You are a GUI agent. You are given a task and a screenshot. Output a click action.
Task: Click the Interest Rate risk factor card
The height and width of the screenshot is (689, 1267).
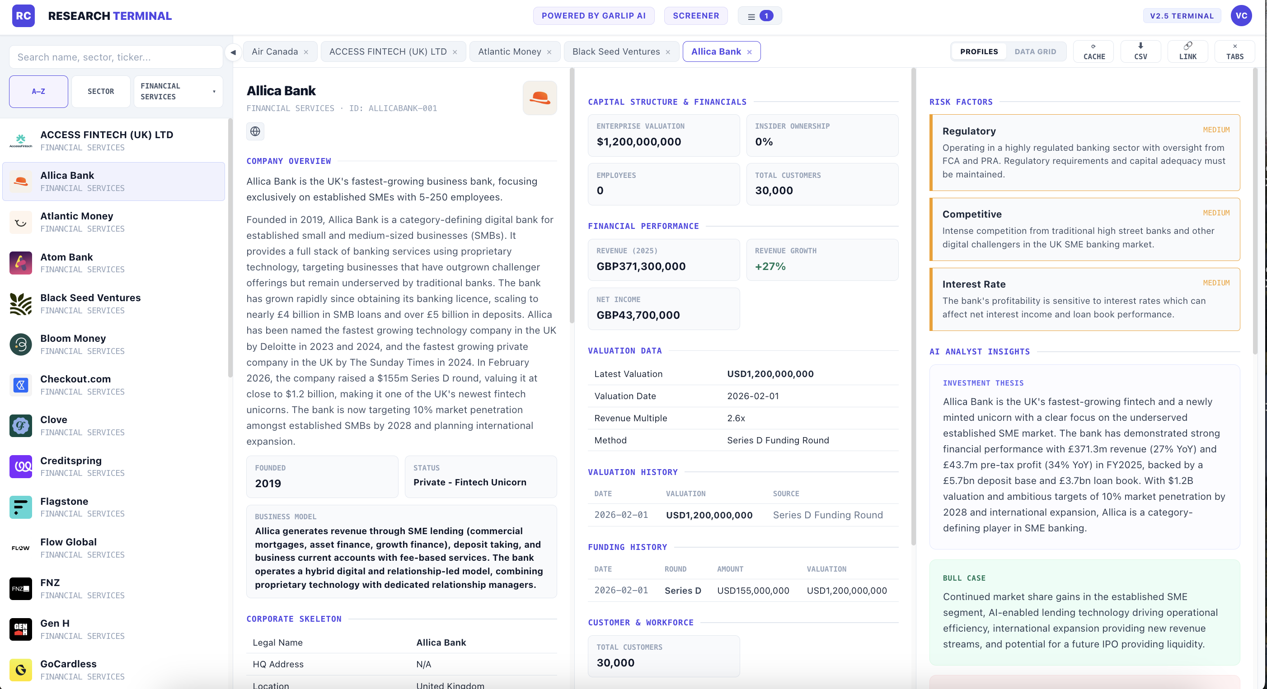(1084, 299)
